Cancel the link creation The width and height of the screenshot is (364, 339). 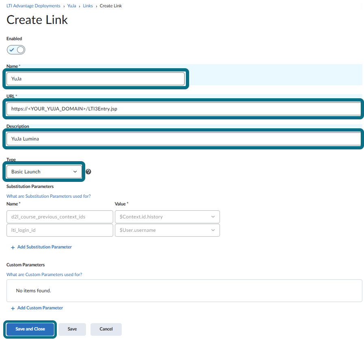pos(106,329)
